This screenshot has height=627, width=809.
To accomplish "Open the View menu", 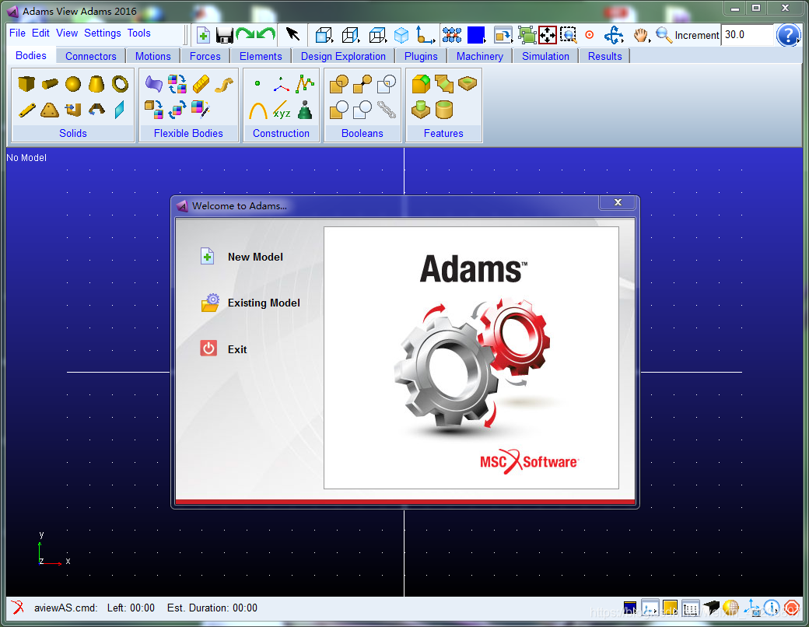I will 67,33.
